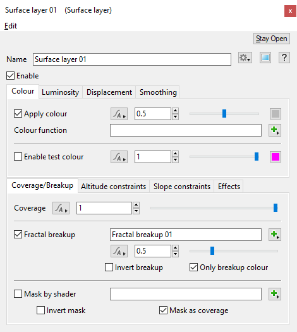Increase Apply colour value with up arrow
Image resolution: width=297 pixels, height=332 pixels.
click(x=176, y=111)
